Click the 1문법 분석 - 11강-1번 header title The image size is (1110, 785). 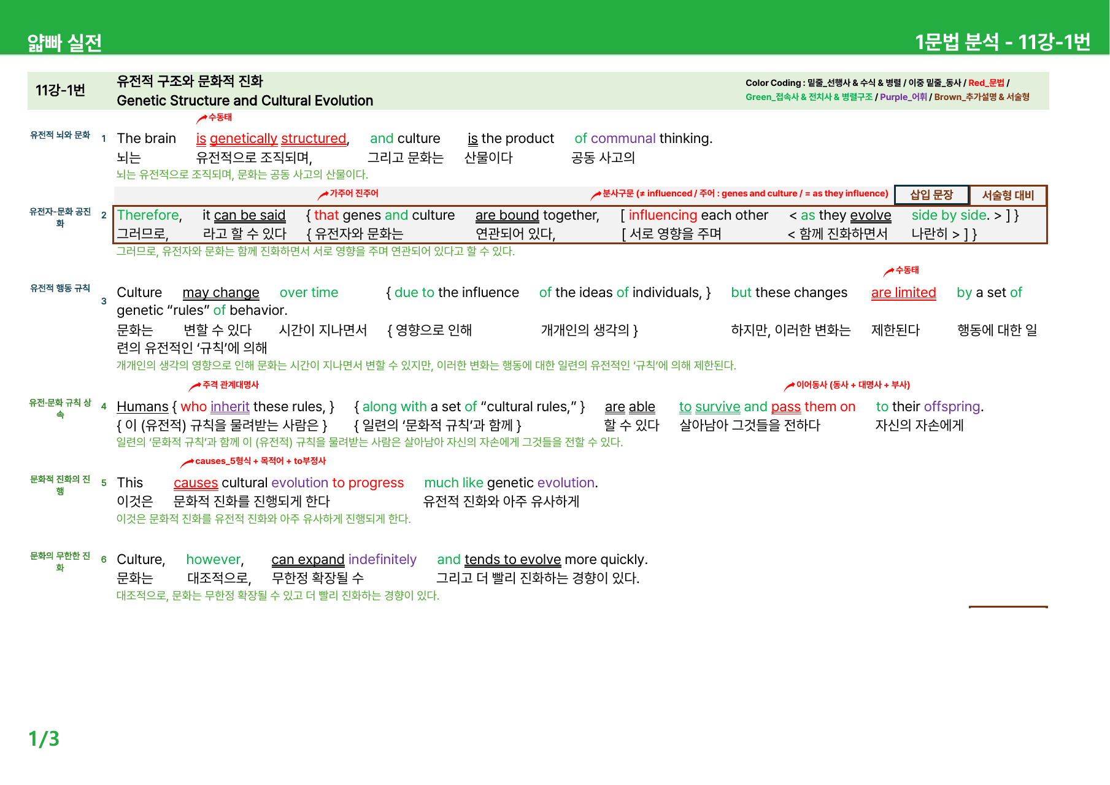(1003, 42)
